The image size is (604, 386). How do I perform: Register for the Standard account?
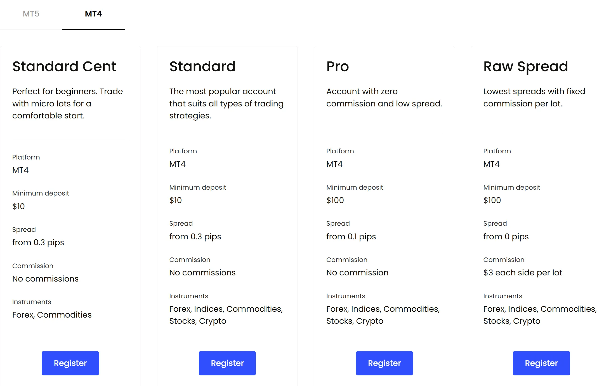pyautogui.click(x=227, y=363)
